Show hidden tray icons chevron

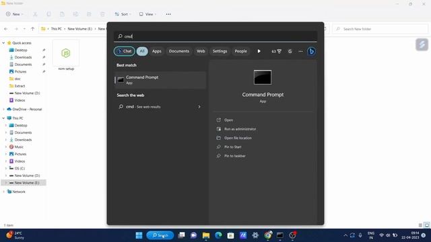pyautogui.click(x=345, y=235)
